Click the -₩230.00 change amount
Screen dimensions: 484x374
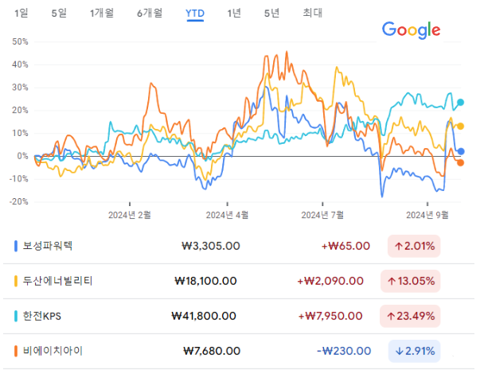pyautogui.click(x=344, y=351)
